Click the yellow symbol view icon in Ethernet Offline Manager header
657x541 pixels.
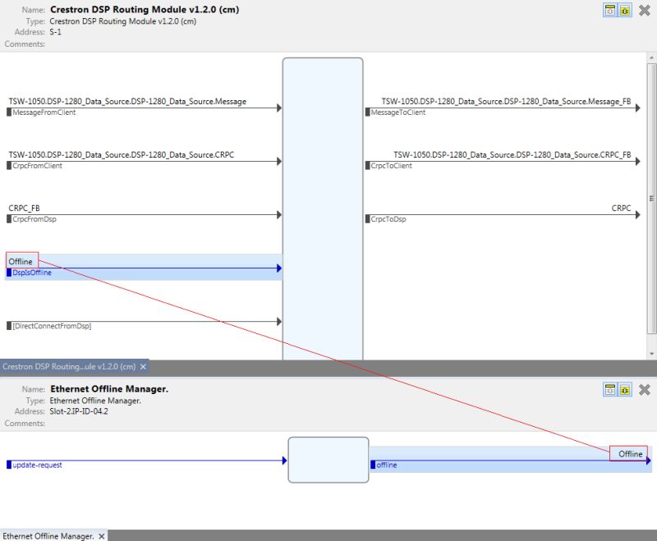click(x=625, y=390)
